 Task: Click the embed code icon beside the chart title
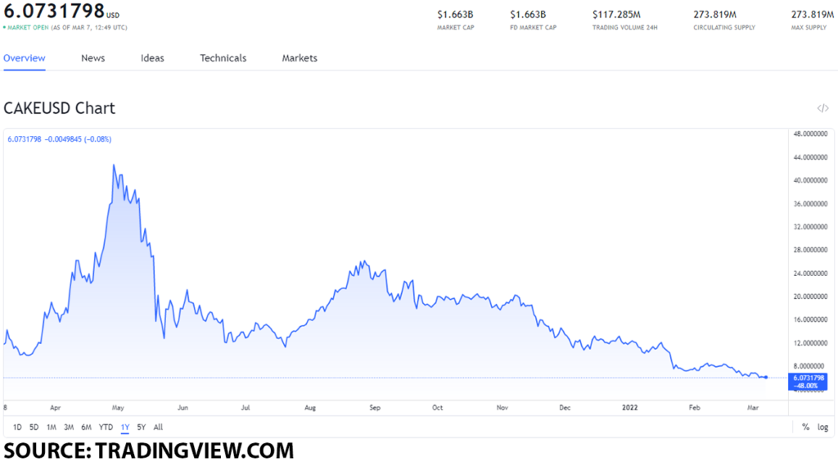point(822,109)
